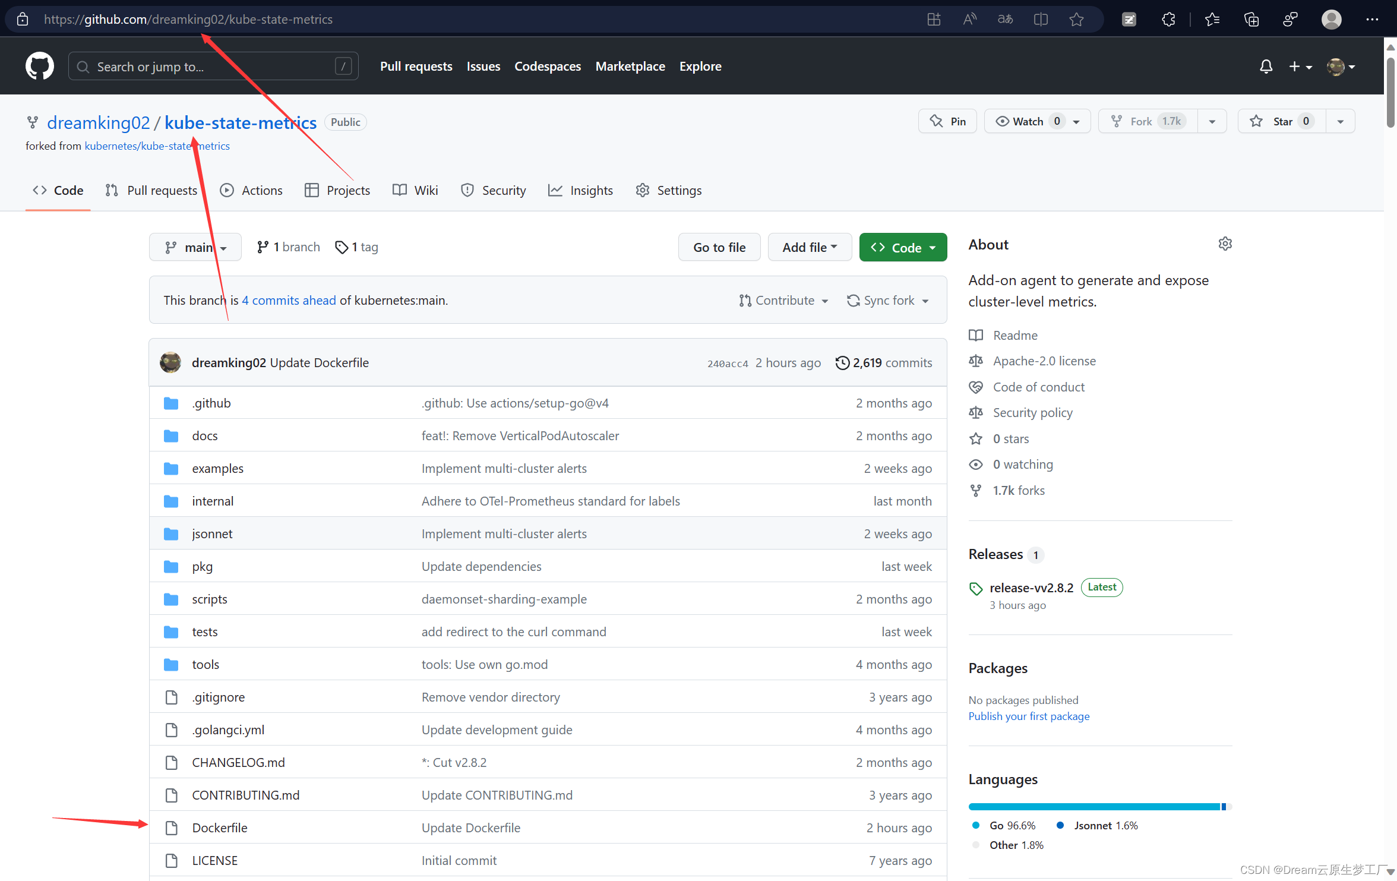This screenshot has width=1397, height=881.
Task: Expand the Sync fork menu
Action: click(888, 301)
